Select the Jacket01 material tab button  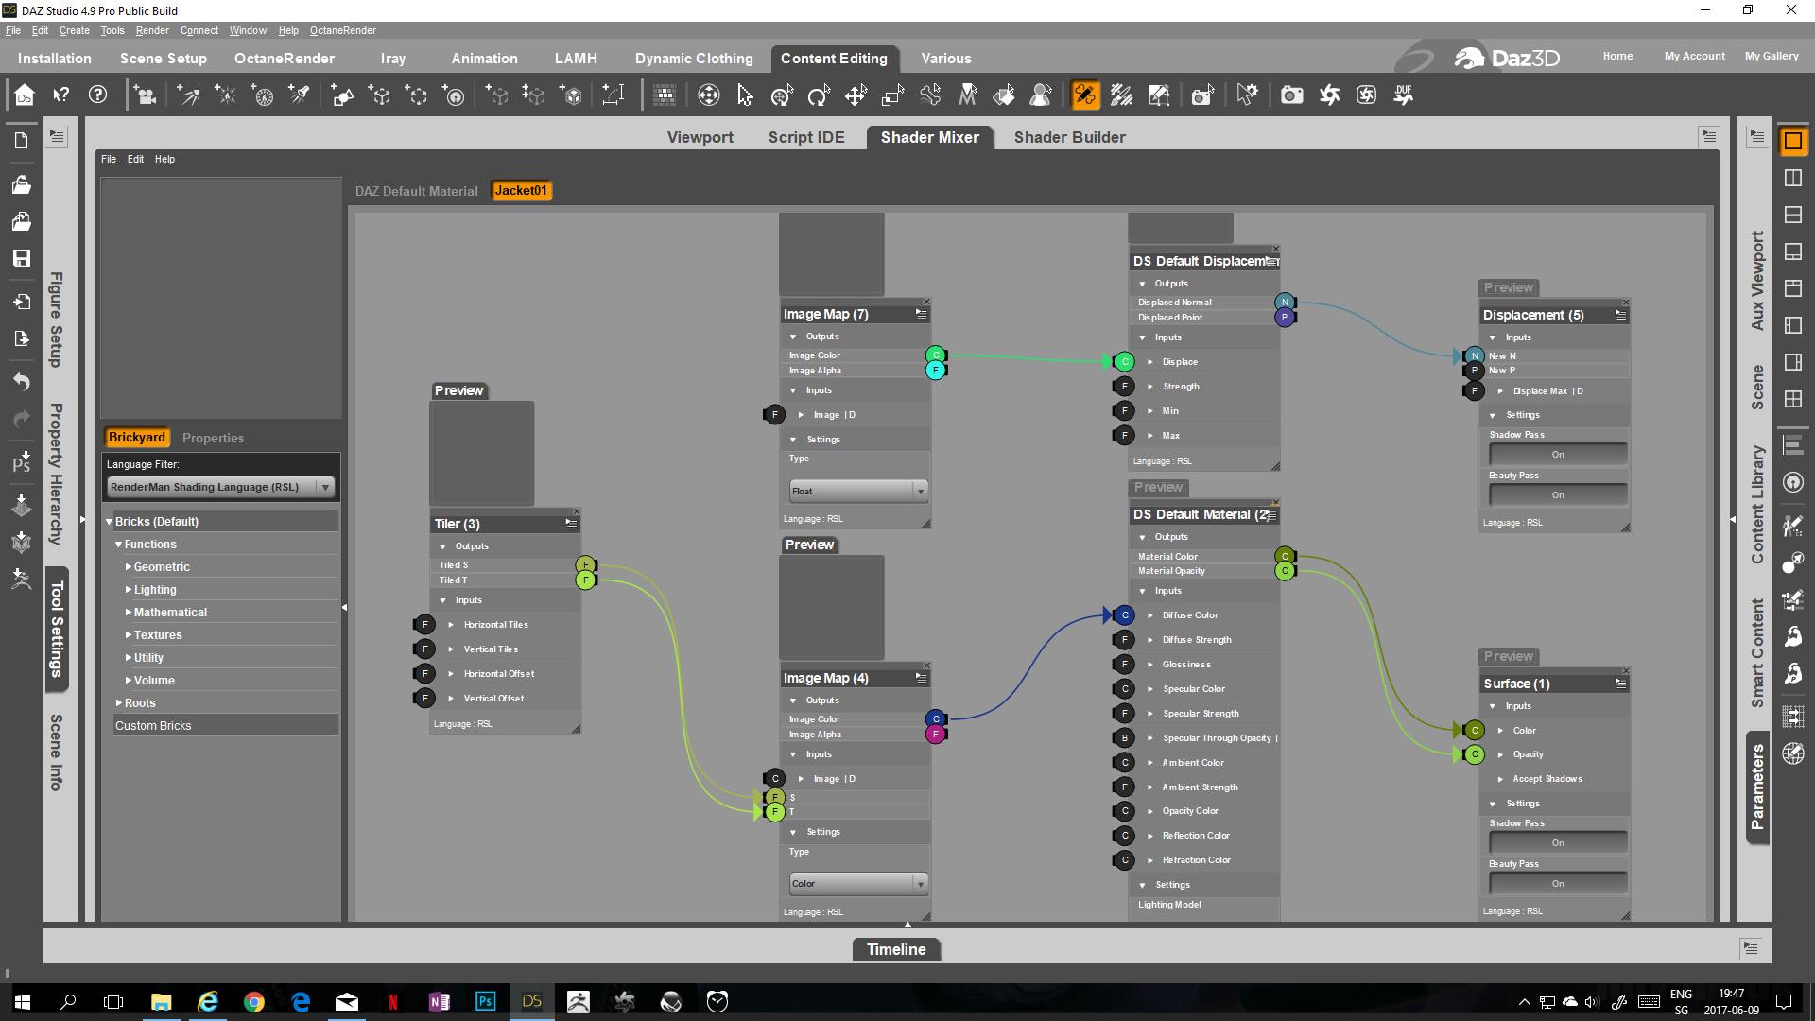click(521, 191)
